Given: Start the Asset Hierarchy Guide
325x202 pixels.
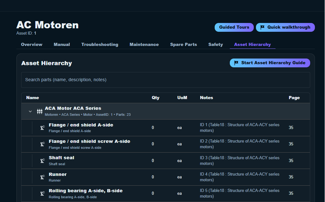Looking at the screenshot, I should point(270,63).
